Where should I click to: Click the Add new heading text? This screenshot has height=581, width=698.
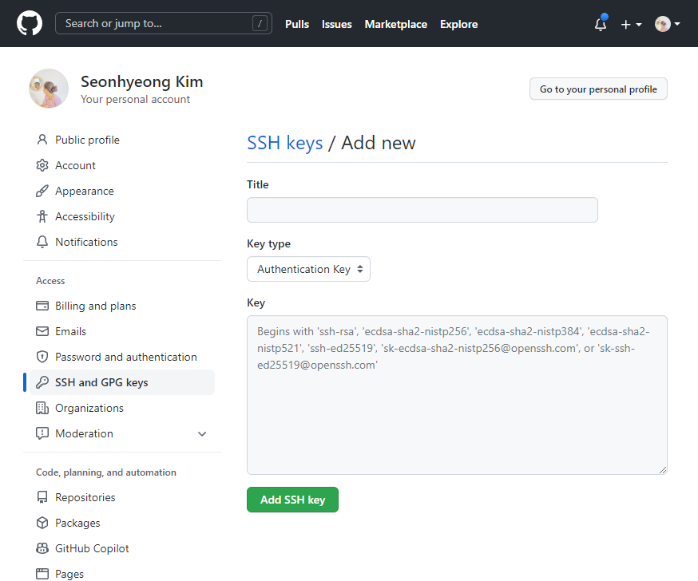pos(379,143)
